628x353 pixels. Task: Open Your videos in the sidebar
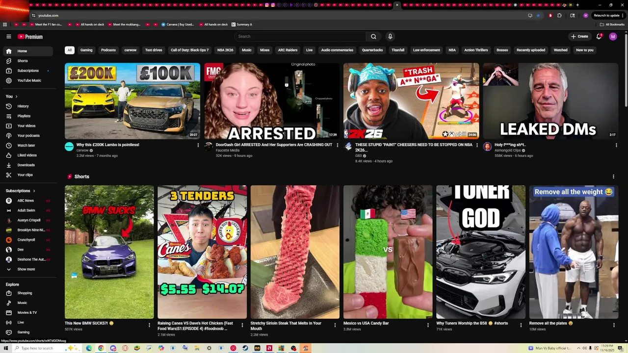click(28, 126)
